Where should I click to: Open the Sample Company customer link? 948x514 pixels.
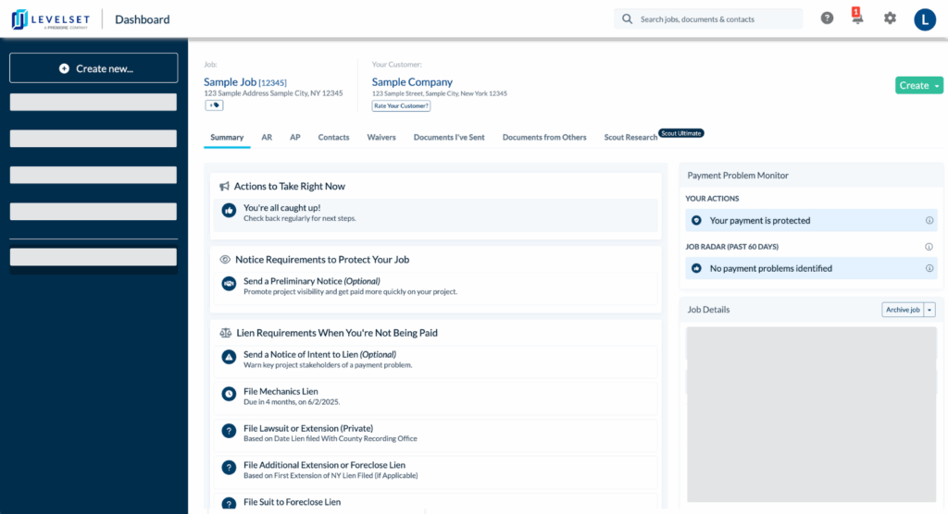tap(412, 82)
